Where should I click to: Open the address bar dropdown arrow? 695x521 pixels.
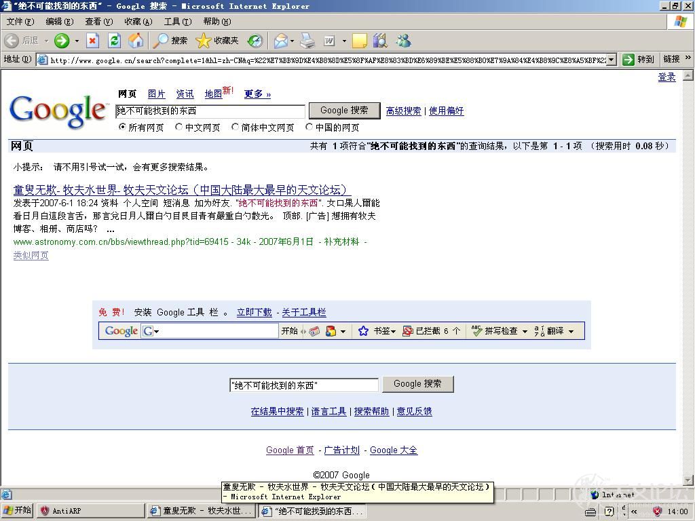tap(612, 60)
